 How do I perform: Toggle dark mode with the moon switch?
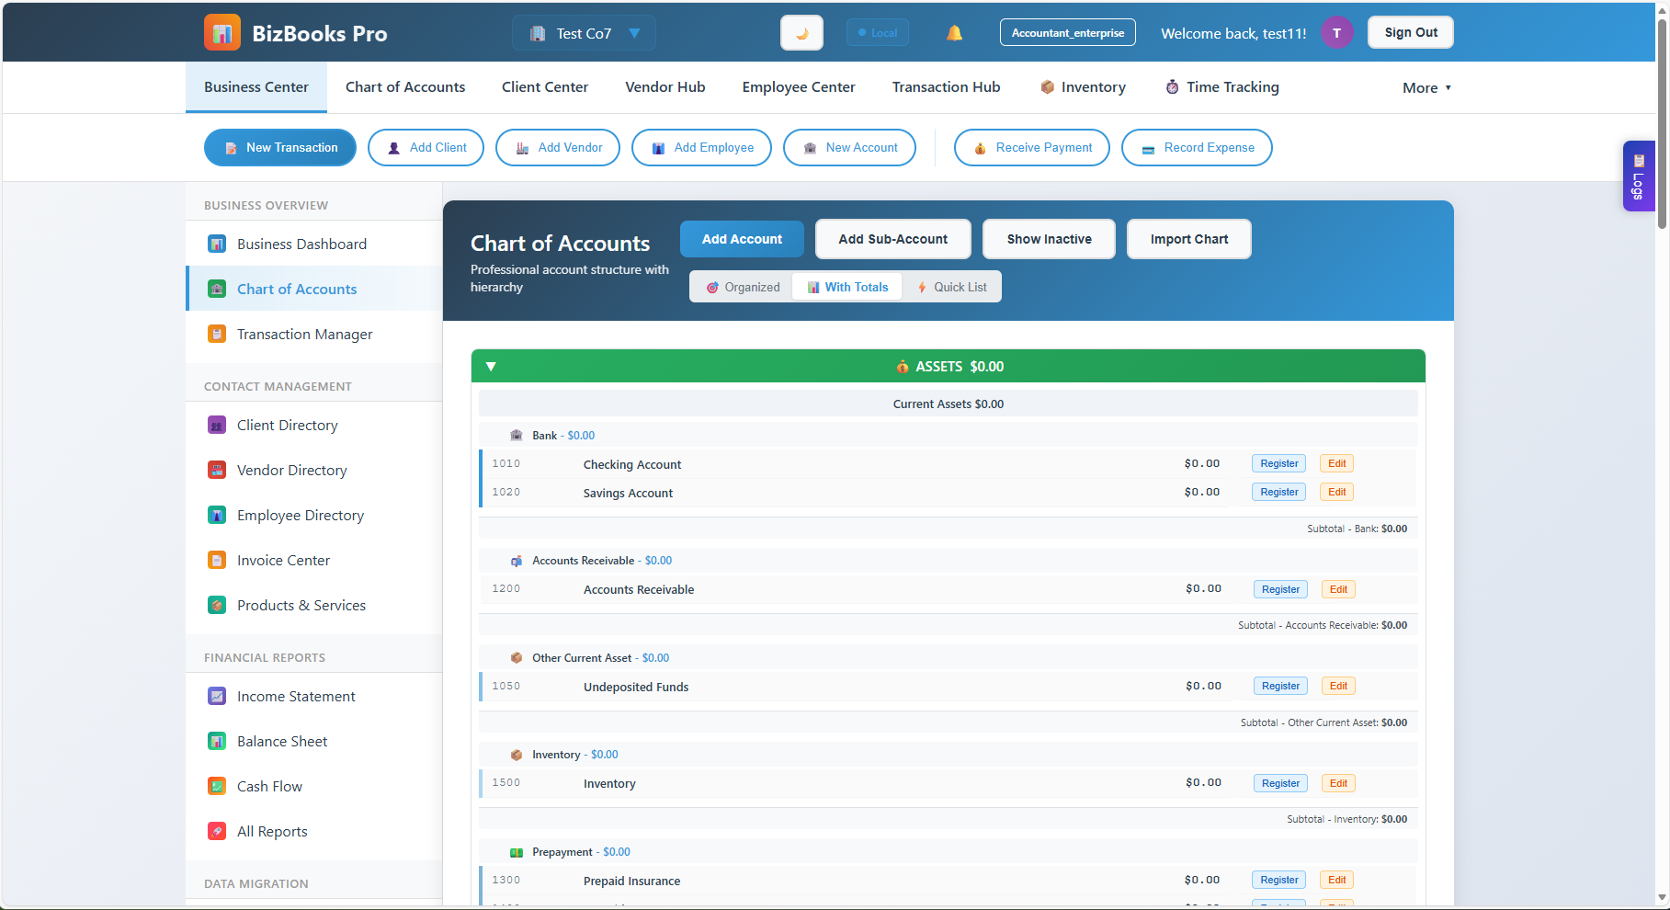[x=801, y=32]
